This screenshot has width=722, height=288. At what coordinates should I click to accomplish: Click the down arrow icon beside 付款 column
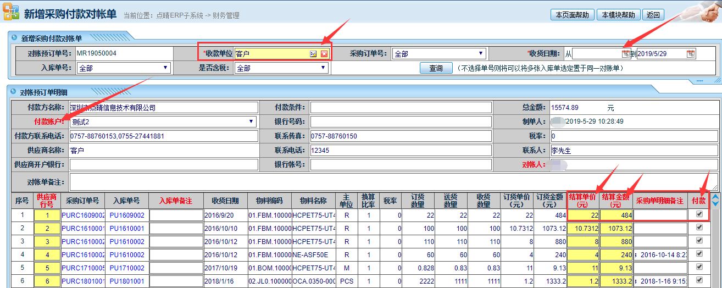tap(715, 204)
